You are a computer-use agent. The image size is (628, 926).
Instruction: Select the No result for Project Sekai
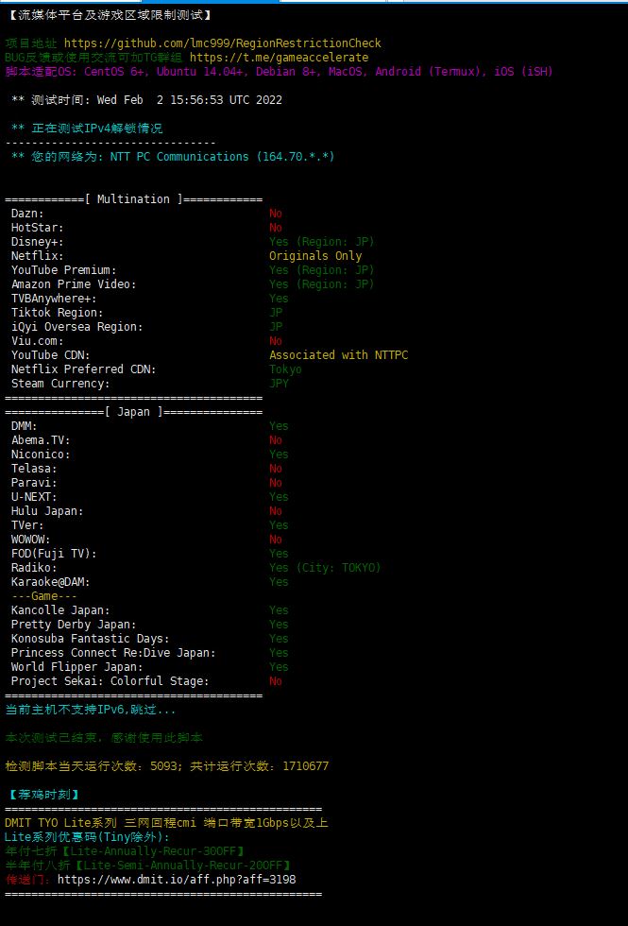[x=276, y=681]
